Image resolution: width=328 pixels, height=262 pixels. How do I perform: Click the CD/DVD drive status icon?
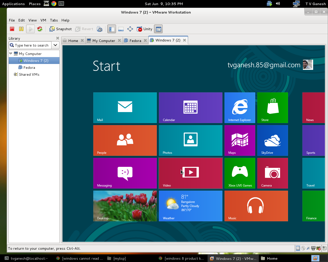tap(303, 248)
